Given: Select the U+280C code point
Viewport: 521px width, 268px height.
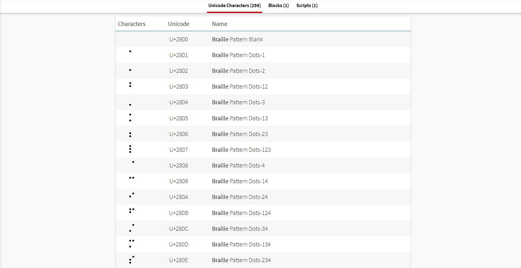Looking at the screenshot, I should tap(179, 229).
